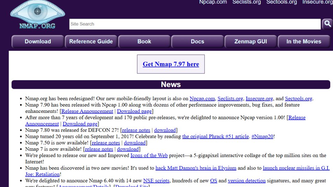Click the version detection link
Image resolution: width=333 pixels, height=187 pixels.
[x=246, y=180]
